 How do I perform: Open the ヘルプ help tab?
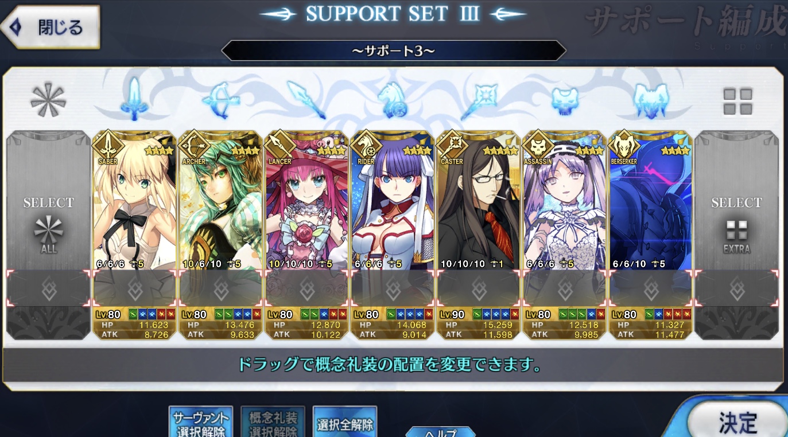click(x=440, y=432)
